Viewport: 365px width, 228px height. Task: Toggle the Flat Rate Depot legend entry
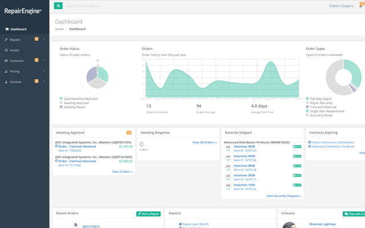(x=318, y=99)
